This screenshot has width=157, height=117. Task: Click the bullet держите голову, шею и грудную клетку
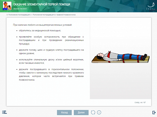pyautogui.click(x=51, y=52)
